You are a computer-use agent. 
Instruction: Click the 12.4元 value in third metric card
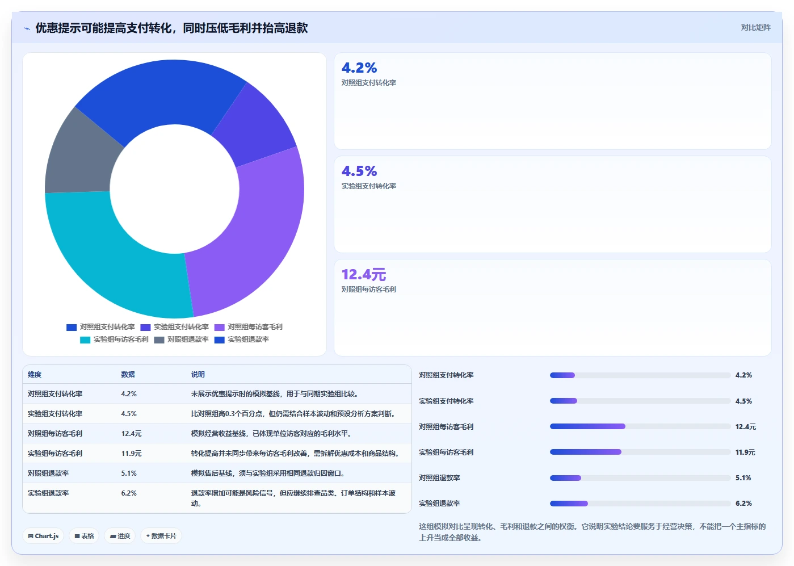[364, 275]
